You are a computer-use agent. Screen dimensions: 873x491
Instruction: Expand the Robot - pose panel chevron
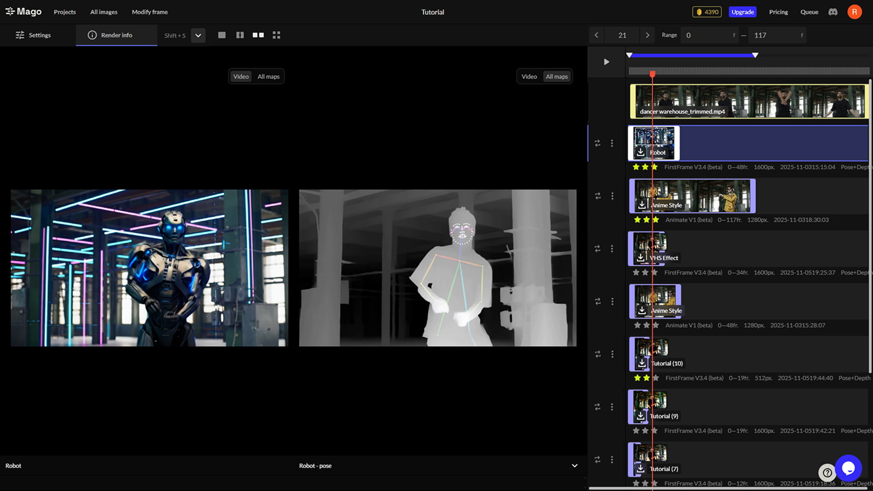pyautogui.click(x=574, y=465)
